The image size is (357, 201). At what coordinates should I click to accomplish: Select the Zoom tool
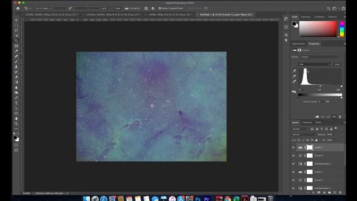point(16,124)
